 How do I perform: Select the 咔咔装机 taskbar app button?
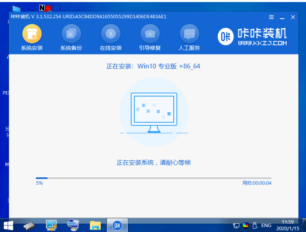point(117,225)
